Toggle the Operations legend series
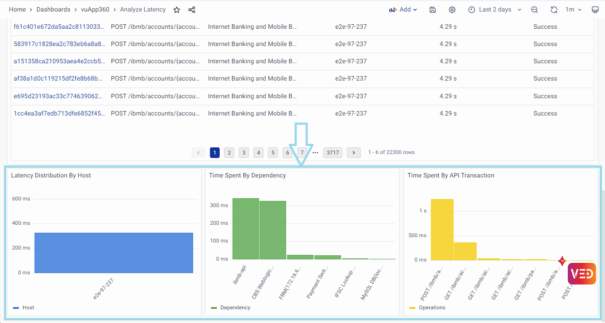605x323 pixels. pyautogui.click(x=432, y=308)
